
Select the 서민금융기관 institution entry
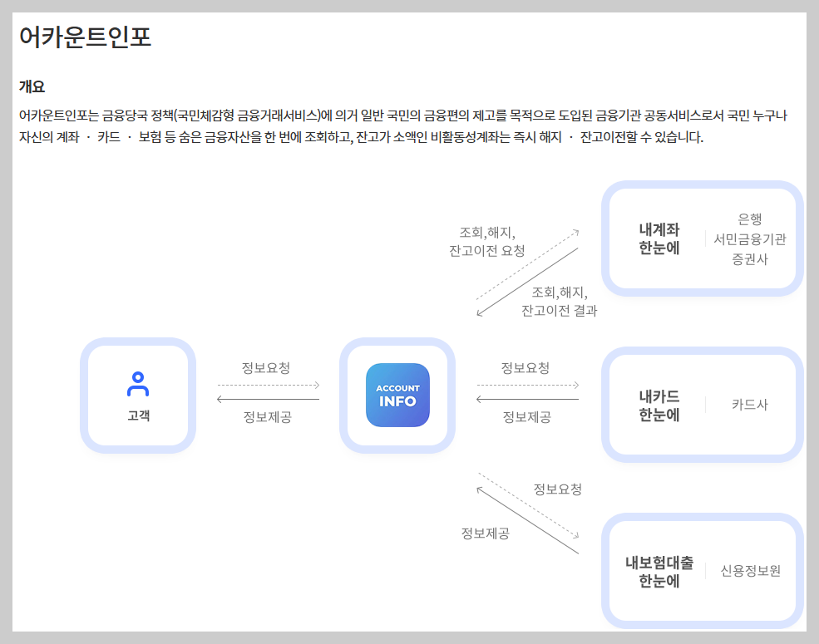[747, 238]
